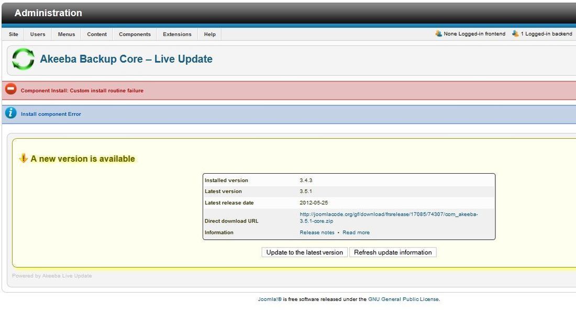Viewport: 576px width, 314px height.
Task: Open the Release notes link
Action: click(x=317, y=232)
